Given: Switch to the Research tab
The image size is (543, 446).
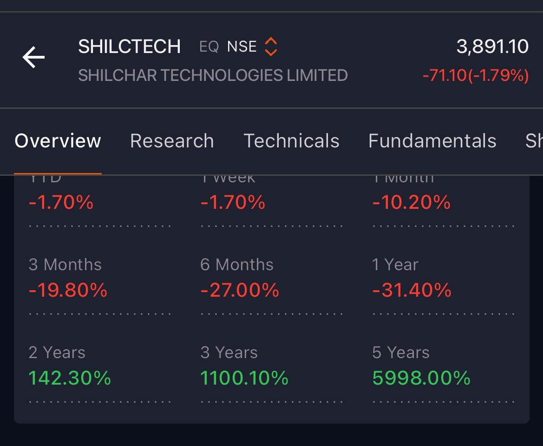Looking at the screenshot, I should (x=172, y=141).
